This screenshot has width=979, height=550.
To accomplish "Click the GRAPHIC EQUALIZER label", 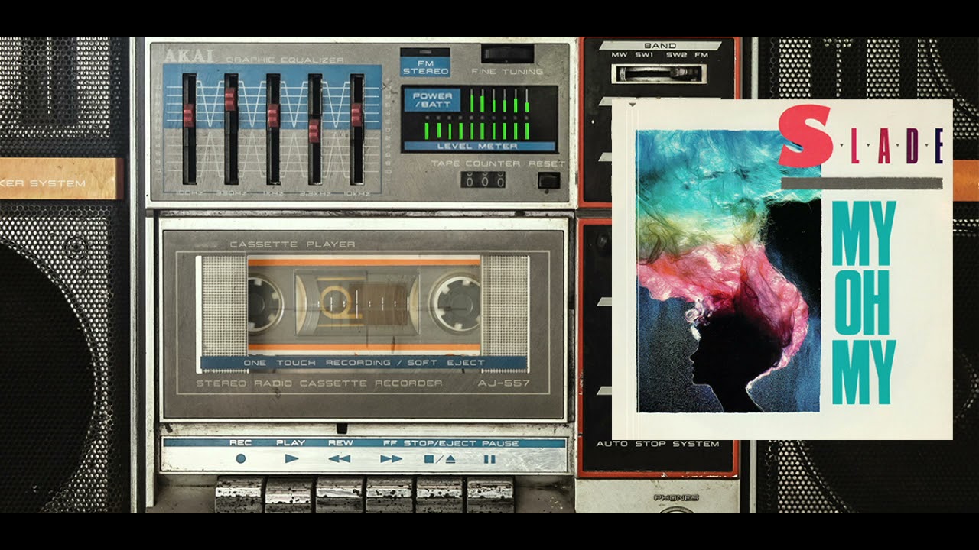I will coord(285,60).
